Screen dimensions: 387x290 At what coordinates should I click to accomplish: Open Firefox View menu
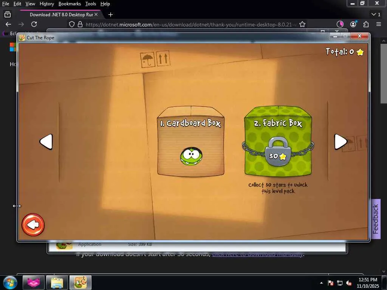(x=30, y=4)
